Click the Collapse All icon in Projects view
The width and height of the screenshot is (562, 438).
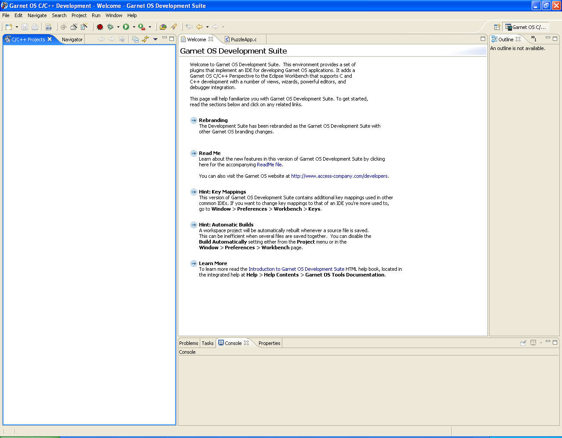[135, 39]
